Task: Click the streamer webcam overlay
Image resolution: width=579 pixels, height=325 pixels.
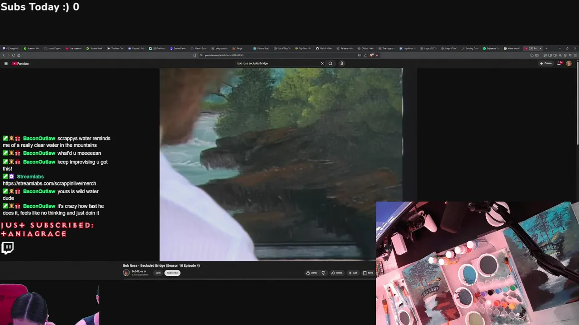Action: pos(49,305)
